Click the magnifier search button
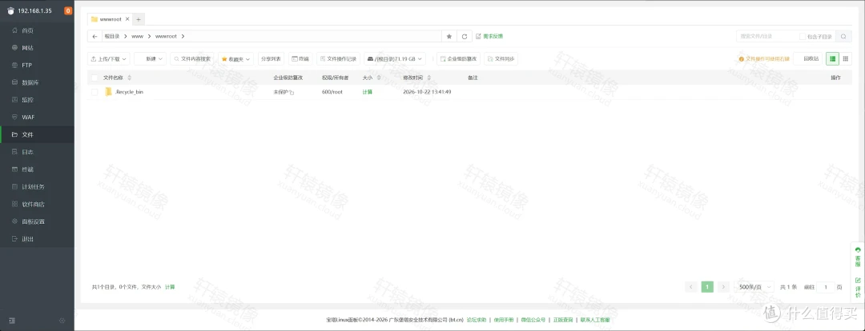This screenshot has width=865, height=331. (x=843, y=36)
